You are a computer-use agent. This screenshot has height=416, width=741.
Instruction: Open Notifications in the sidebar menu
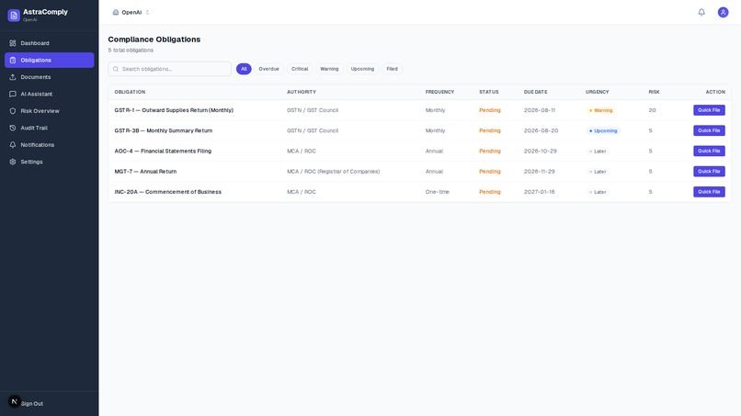pyautogui.click(x=49, y=145)
